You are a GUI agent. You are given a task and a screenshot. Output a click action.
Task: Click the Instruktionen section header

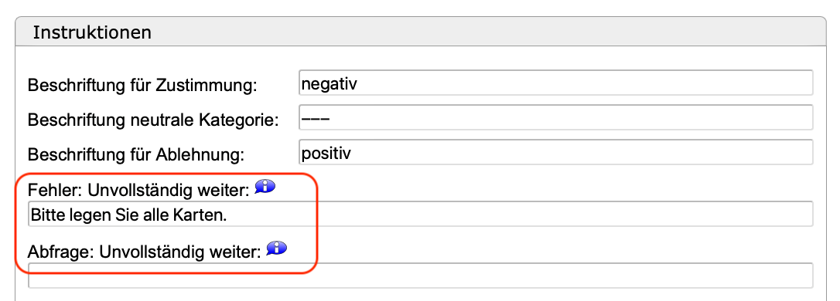421,32
